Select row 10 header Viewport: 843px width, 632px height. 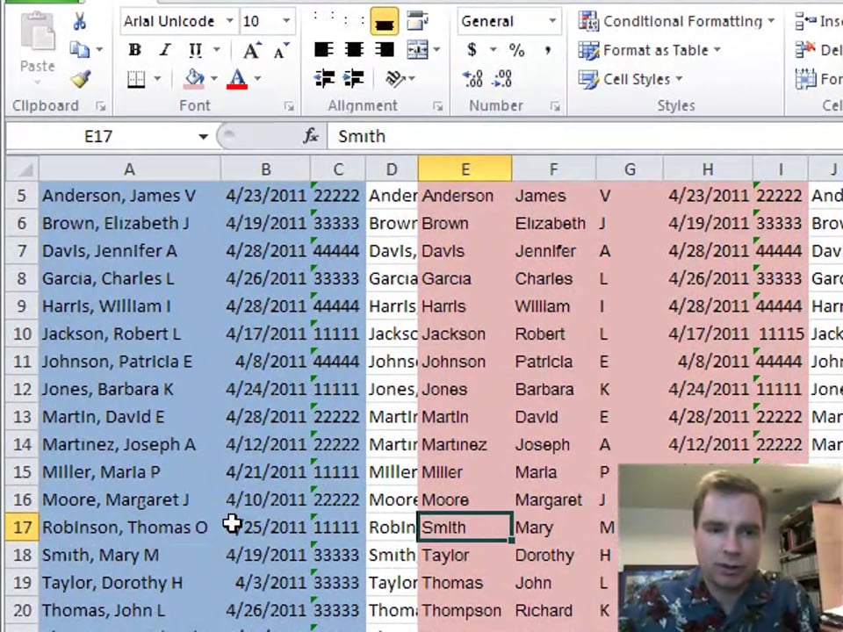coord(22,334)
